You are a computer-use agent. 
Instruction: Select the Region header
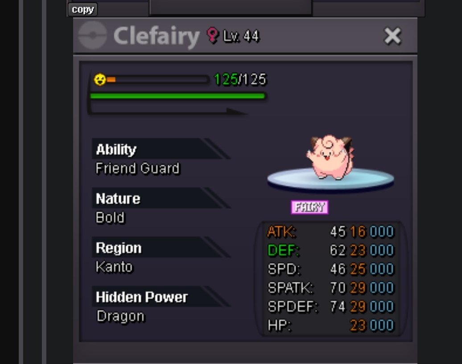coord(119,248)
